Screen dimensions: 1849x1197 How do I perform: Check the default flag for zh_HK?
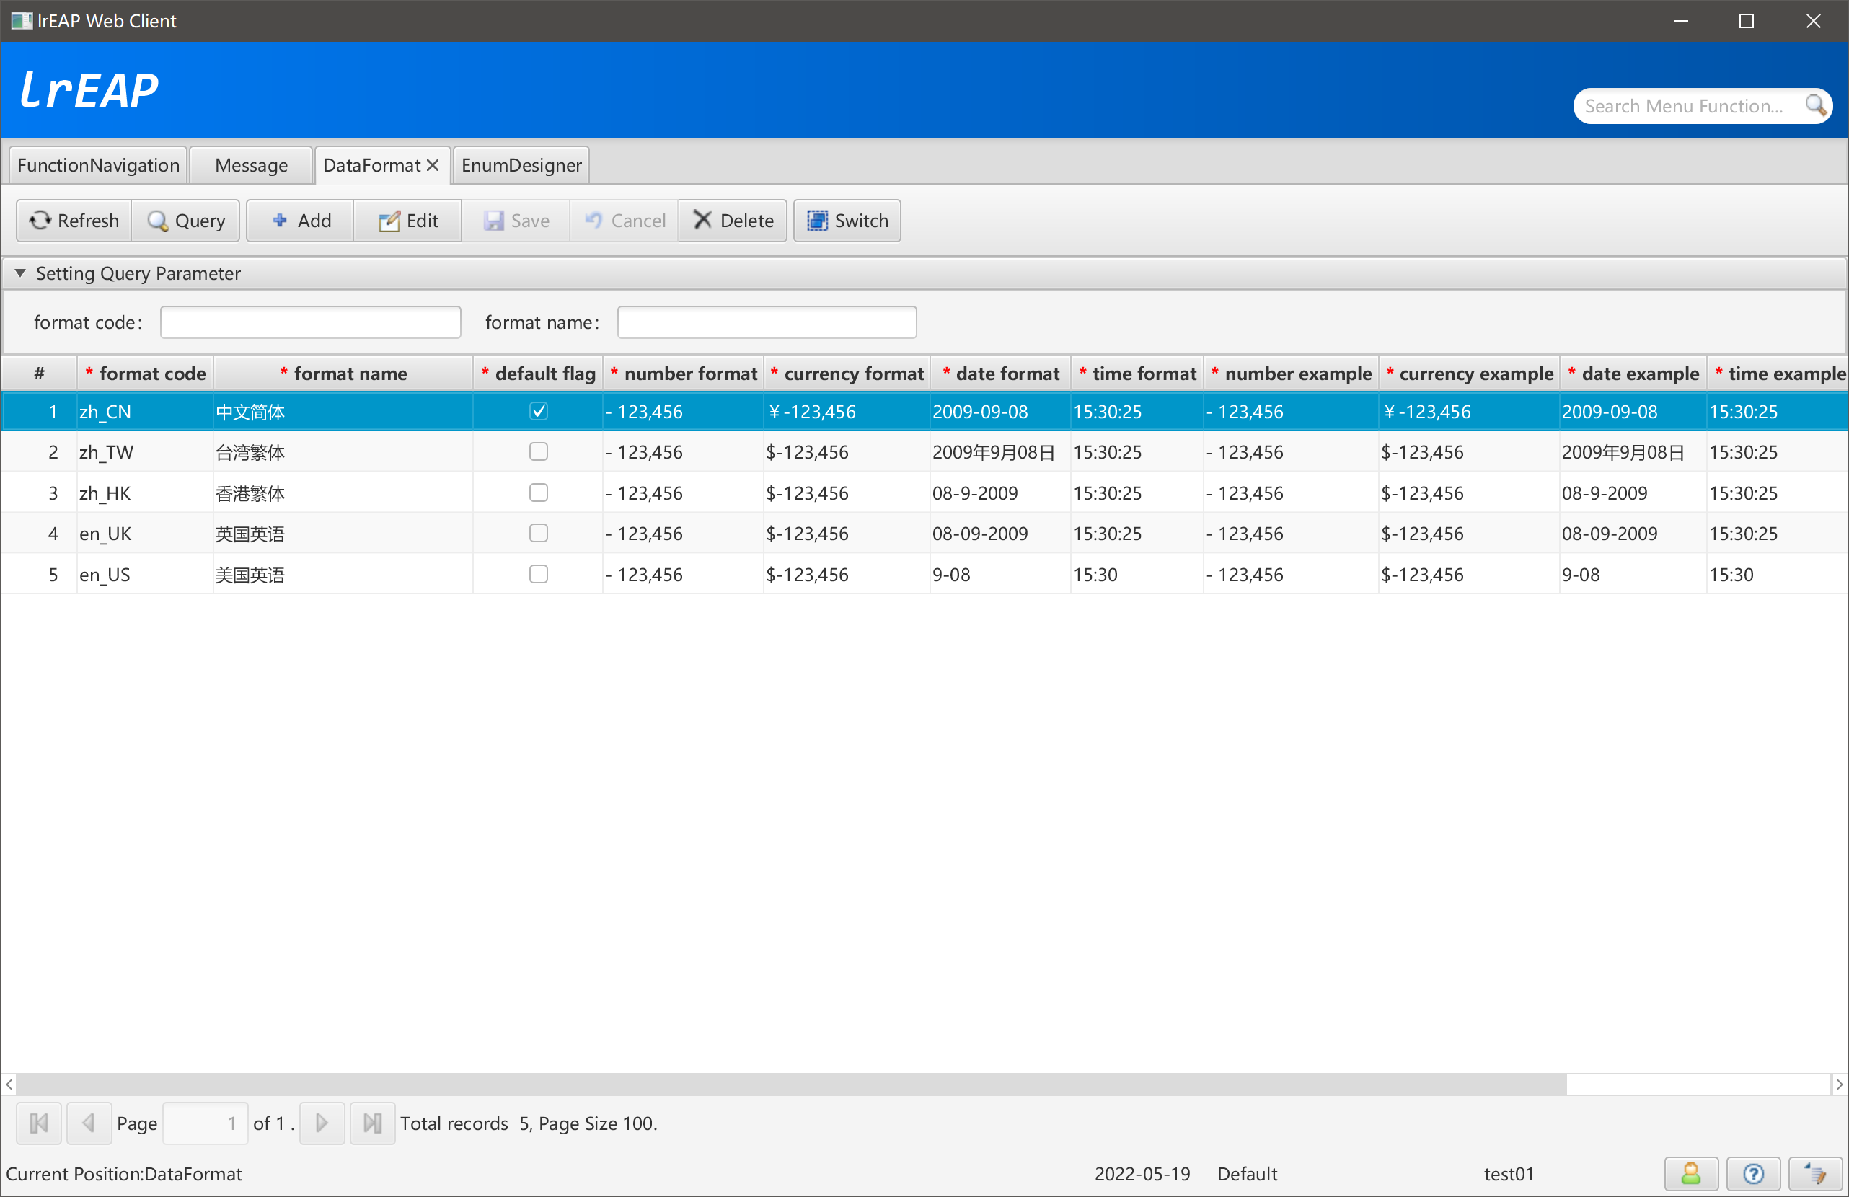pyautogui.click(x=539, y=493)
